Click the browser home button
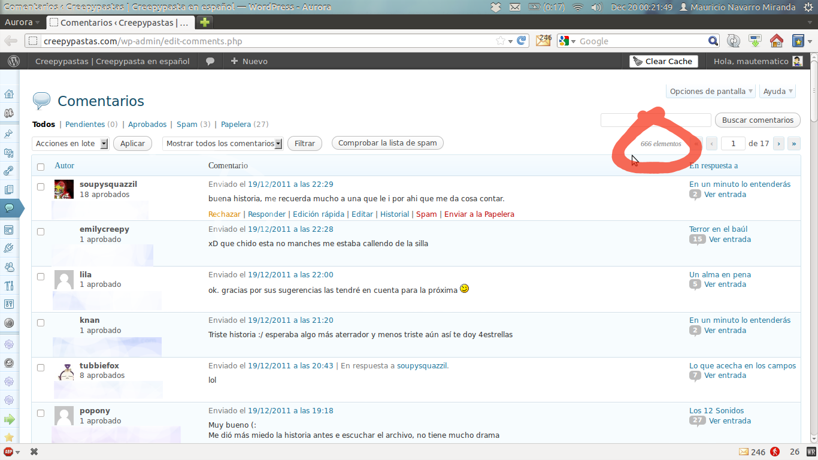This screenshot has height=460, width=818. (x=776, y=41)
